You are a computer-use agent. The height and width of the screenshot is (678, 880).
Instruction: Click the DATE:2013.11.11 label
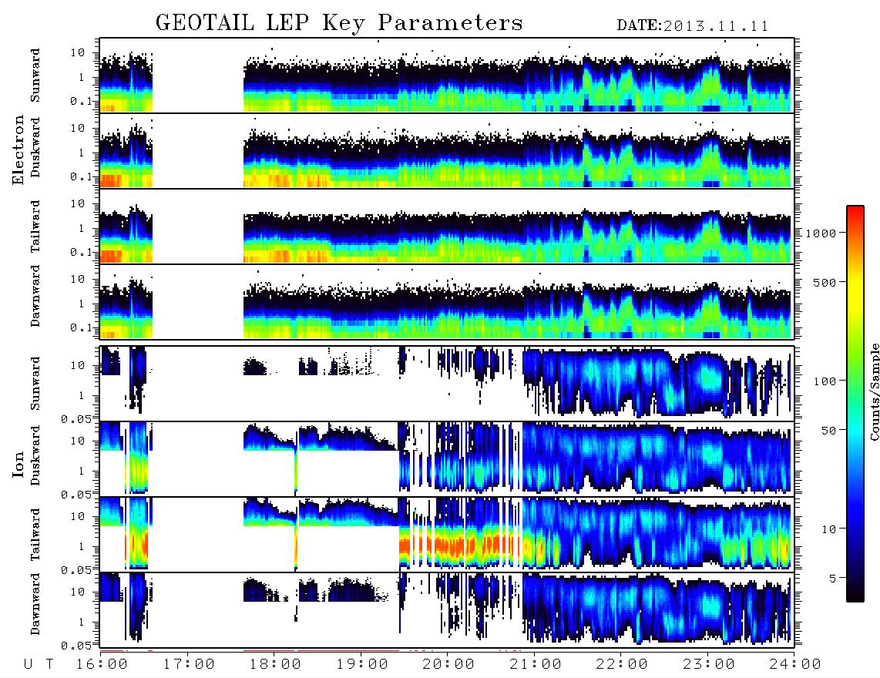[x=693, y=26]
